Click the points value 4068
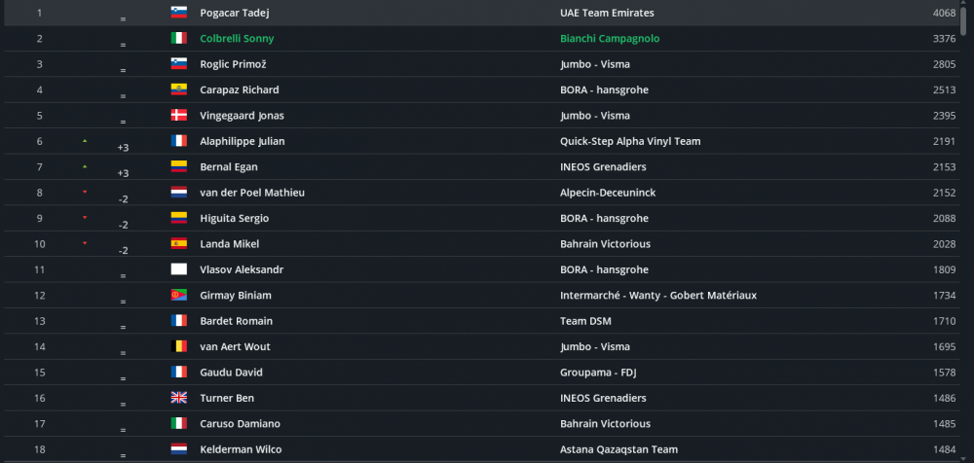Screen dimensions: 974x463 click(x=944, y=13)
